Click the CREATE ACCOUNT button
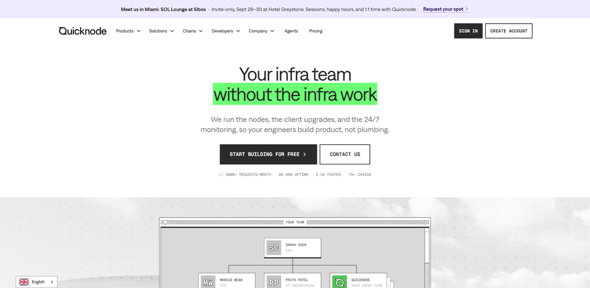This screenshot has height=288, width=590. click(509, 31)
